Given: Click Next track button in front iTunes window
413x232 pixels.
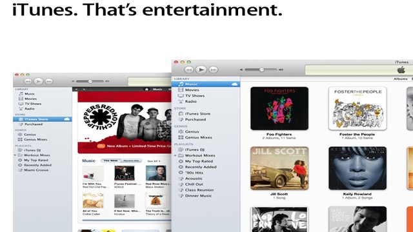Looking at the screenshot, I should click(x=213, y=70).
